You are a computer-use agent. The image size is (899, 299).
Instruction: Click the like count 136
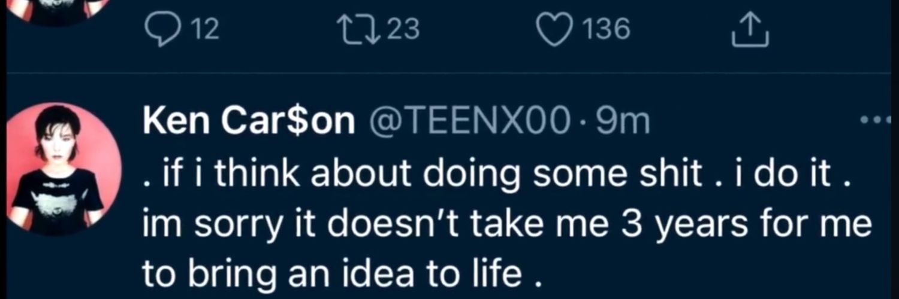tap(607, 29)
